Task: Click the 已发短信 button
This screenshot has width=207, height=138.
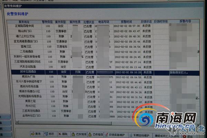Action: (x=79, y=134)
